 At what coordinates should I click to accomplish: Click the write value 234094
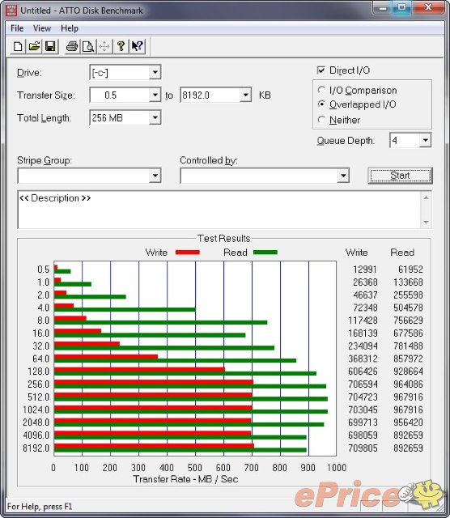point(363,346)
